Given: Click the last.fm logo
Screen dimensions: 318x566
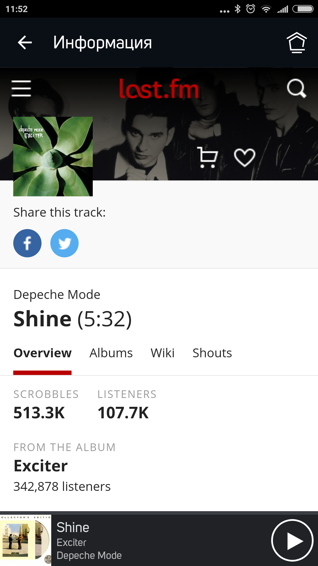Looking at the screenshot, I should click(159, 89).
